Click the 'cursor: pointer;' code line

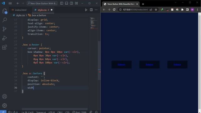pos(39,48)
